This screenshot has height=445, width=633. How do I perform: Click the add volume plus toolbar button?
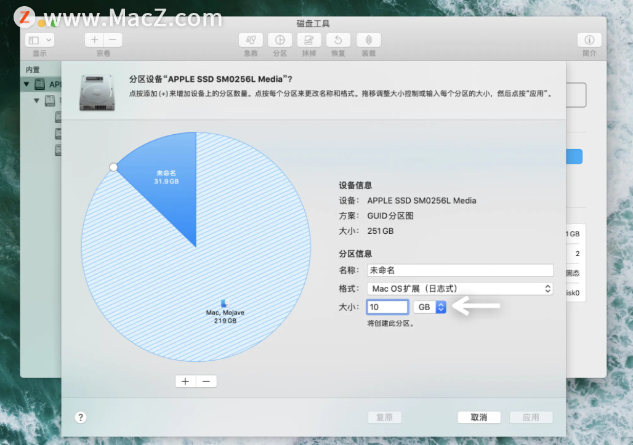pos(94,40)
